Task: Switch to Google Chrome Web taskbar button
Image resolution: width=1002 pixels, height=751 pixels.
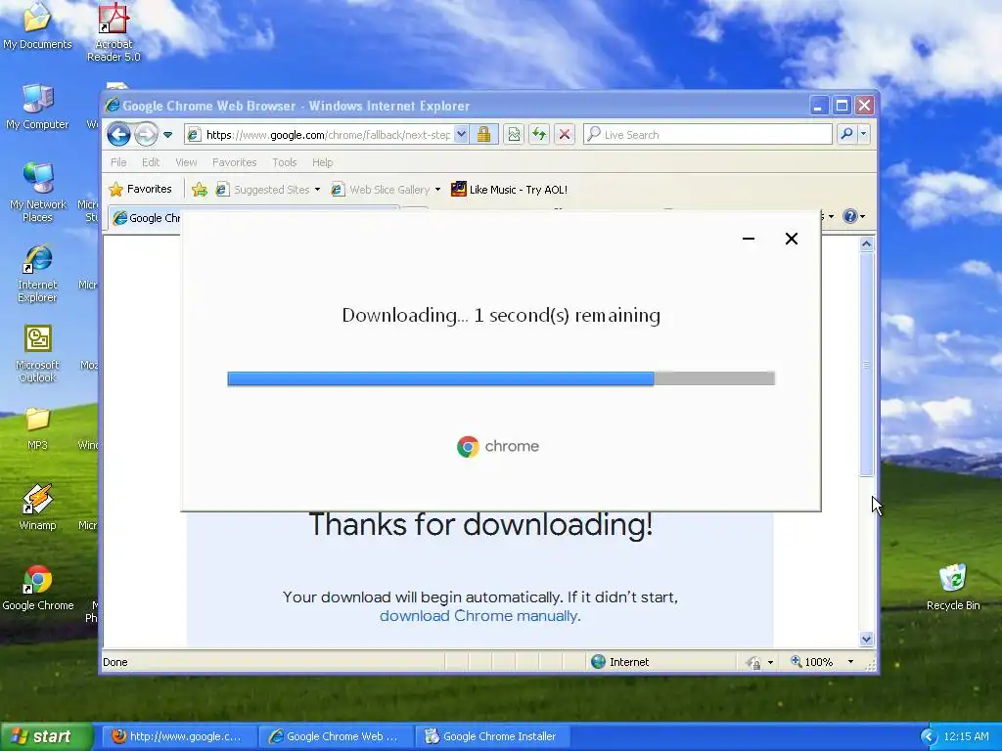Action: pyautogui.click(x=335, y=736)
